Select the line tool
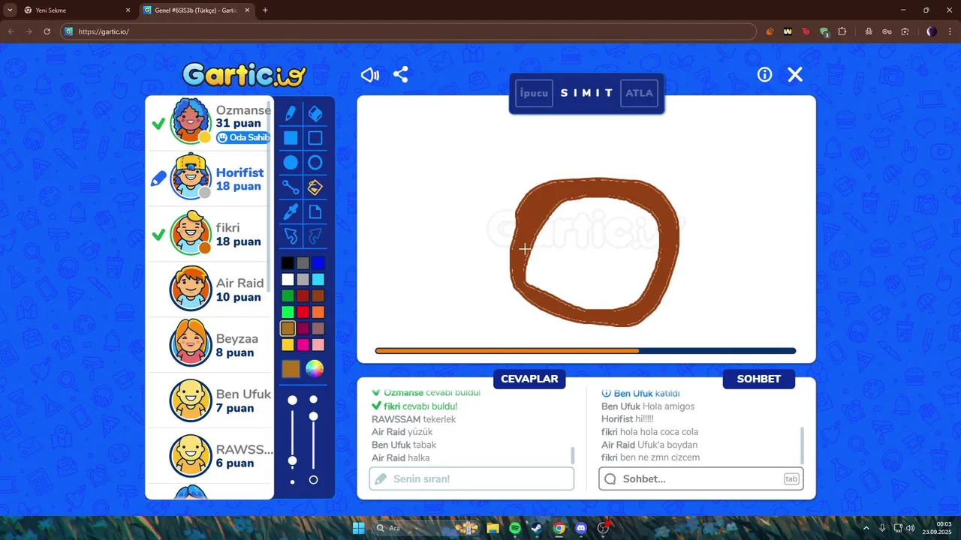Viewport: 961px width, 540px height. point(291,187)
